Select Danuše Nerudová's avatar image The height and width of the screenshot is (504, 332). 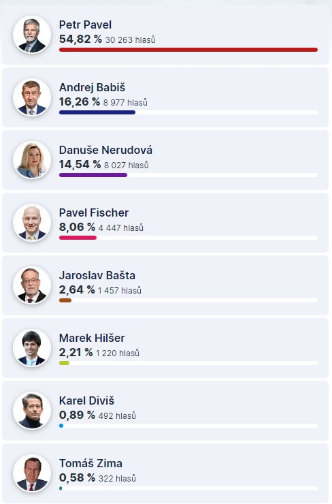[x=32, y=160]
